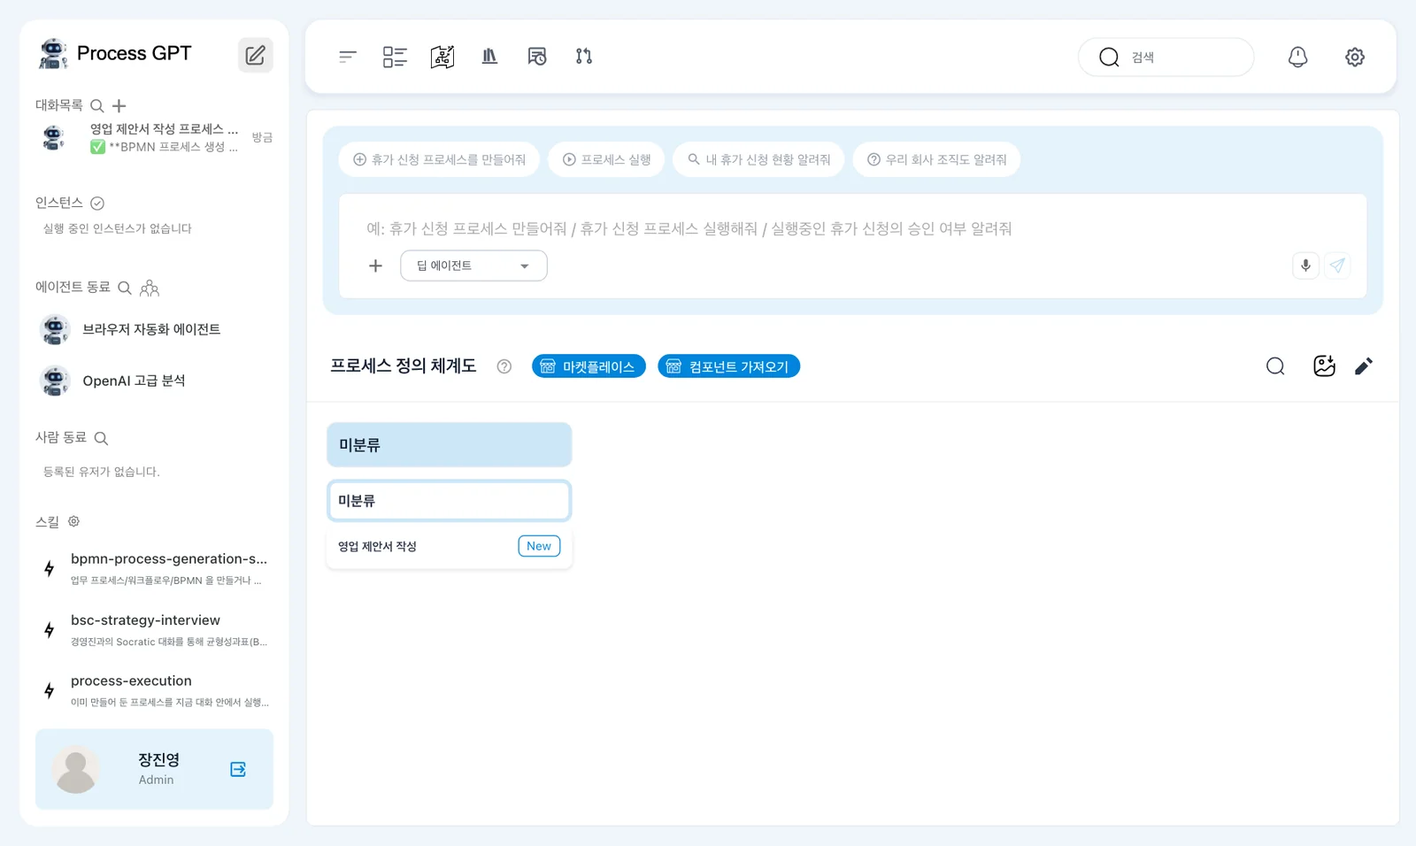Open skill bpmn-process-generation
Image resolution: width=1416 pixels, height=846 pixels.
tap(155, 568)
